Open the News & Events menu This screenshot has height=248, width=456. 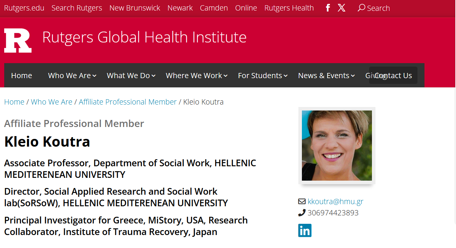(x=324, y=75)
